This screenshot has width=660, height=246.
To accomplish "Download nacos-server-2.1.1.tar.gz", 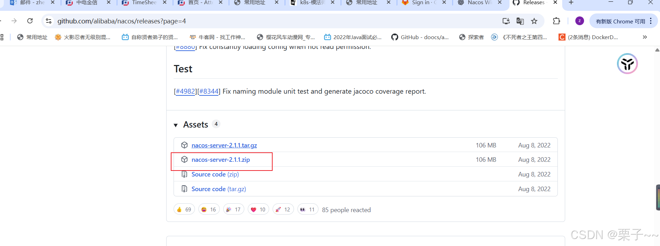I will tap(224, 145).
